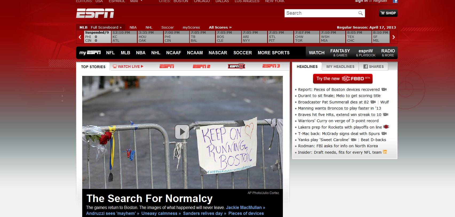The image size is (455, 217).
Task: Select the BOSTON city site
Action: (x=181, y=1)
